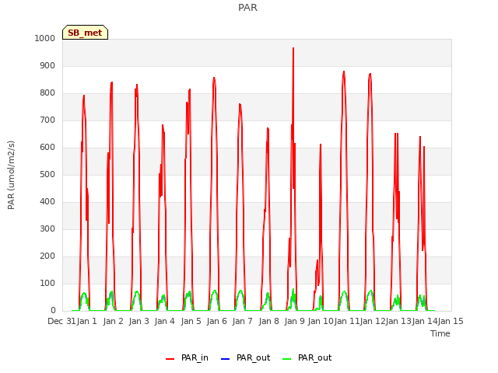Click the Time x-axis label
Image resolution: width=498 pixels, height=373 pixels.
[x=440, y=333]
